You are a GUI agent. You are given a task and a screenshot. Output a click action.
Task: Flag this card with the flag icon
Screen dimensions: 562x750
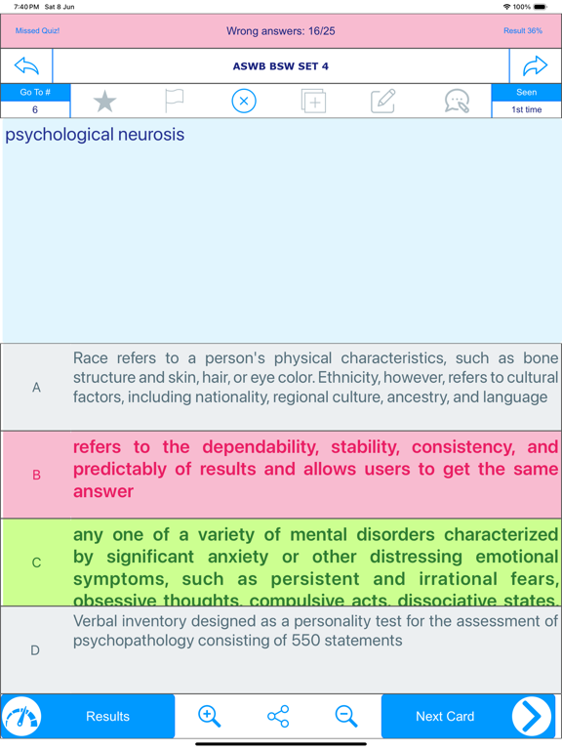174,101
